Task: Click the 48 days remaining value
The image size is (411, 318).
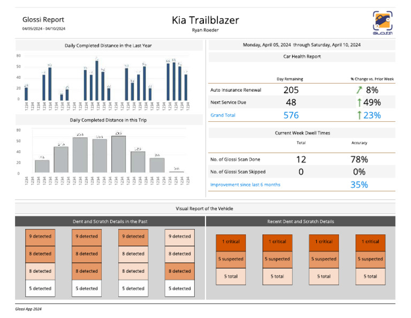Action: (291, 102)
